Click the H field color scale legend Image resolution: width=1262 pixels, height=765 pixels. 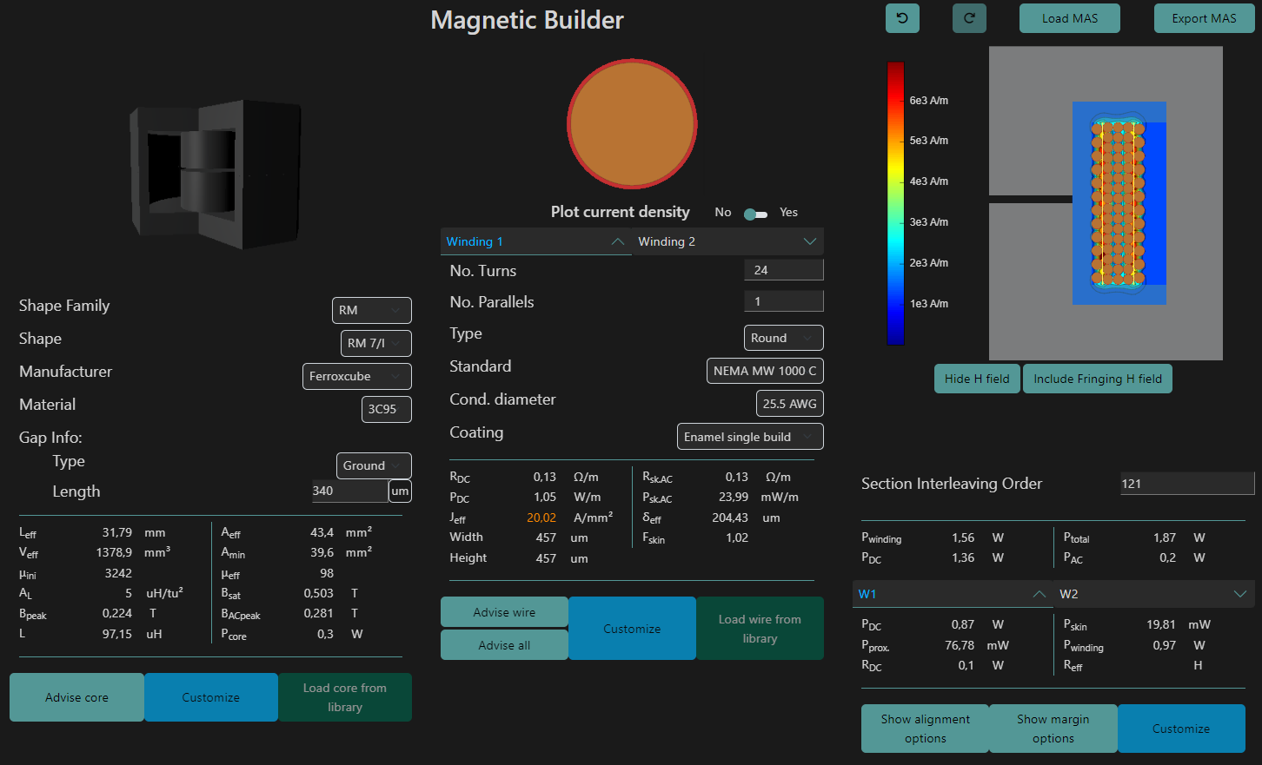point(895,201)
